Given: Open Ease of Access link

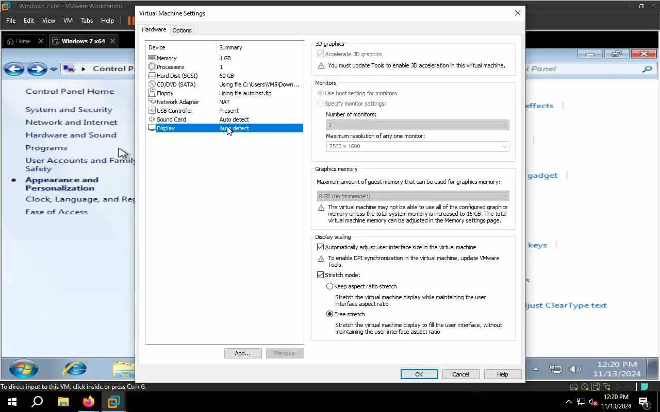Looking at the screenshot, I should coord(57,212).
